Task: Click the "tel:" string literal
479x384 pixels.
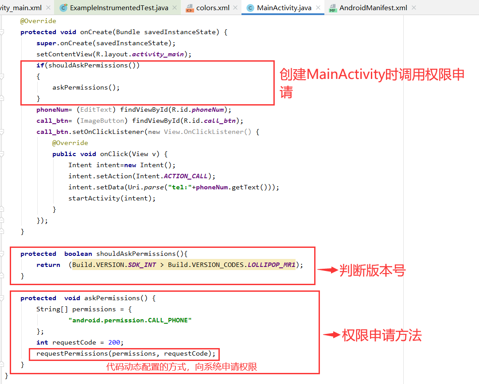Action: 180,187
